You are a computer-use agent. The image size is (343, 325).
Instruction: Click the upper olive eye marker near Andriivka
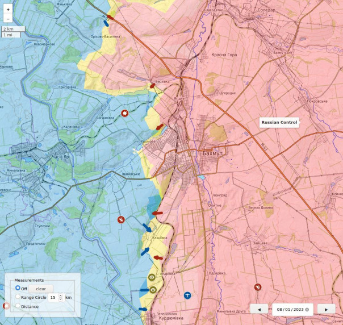(x=152, y=277)
